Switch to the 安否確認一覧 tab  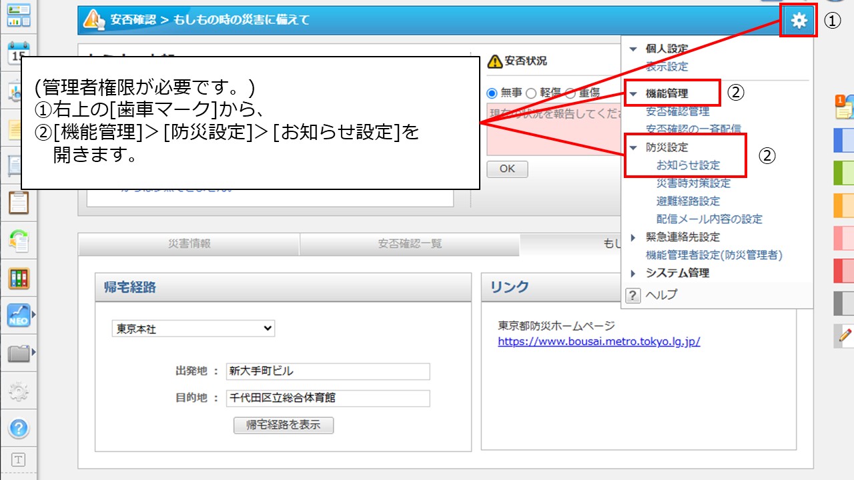tap(410, 244)
